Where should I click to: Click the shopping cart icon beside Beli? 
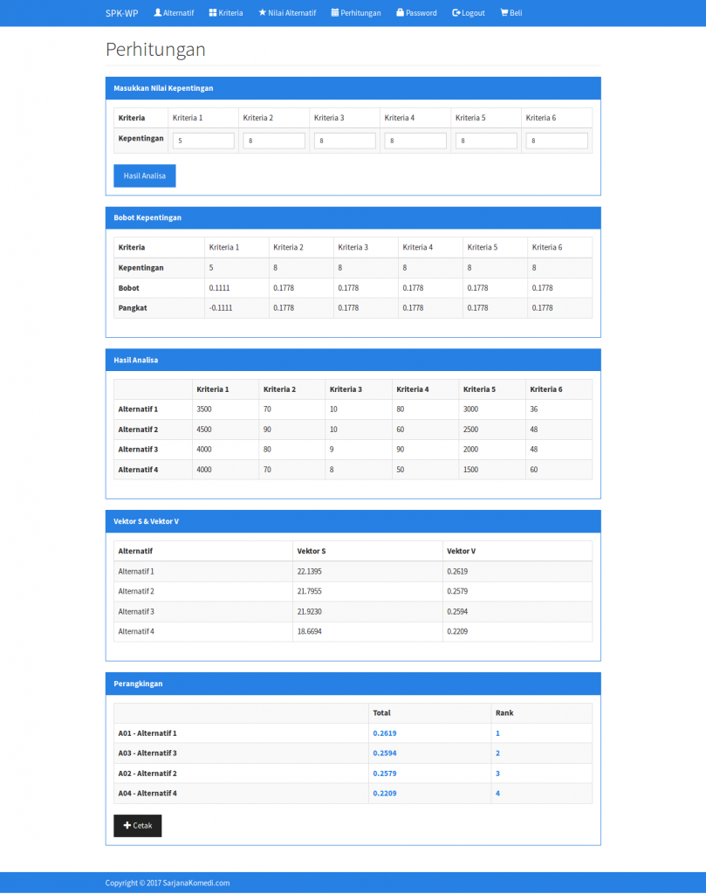pos(504,12)
